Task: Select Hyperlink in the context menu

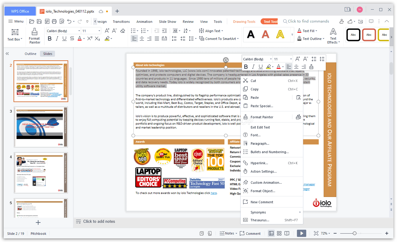Action: [272, 163]
